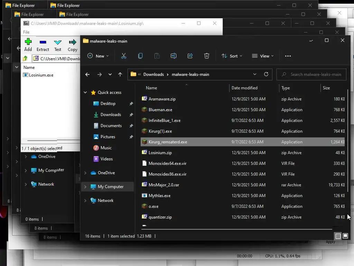Click the Search malware-leaks-main box

pos(311,74)
